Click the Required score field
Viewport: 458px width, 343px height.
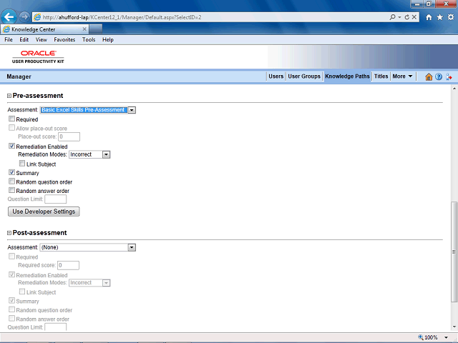pyautogui.click(x=69, y=265)
